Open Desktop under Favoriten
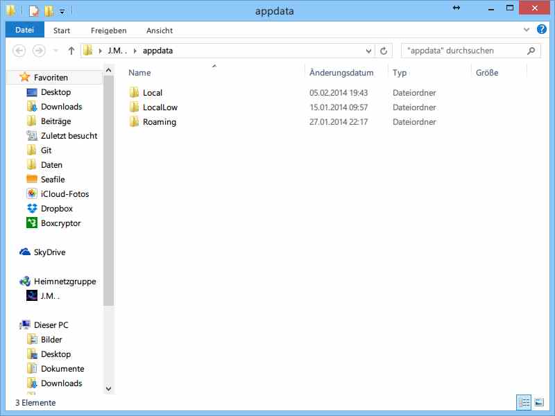This screenshot has width=555, height=416. tap(55, 92)
